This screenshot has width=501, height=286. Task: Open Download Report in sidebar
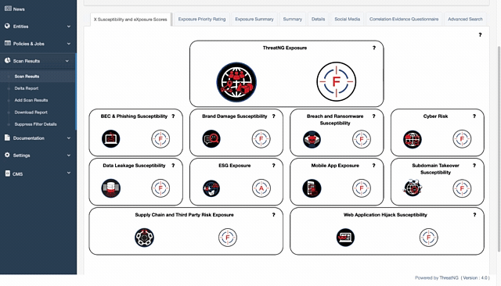pos(31,113)
